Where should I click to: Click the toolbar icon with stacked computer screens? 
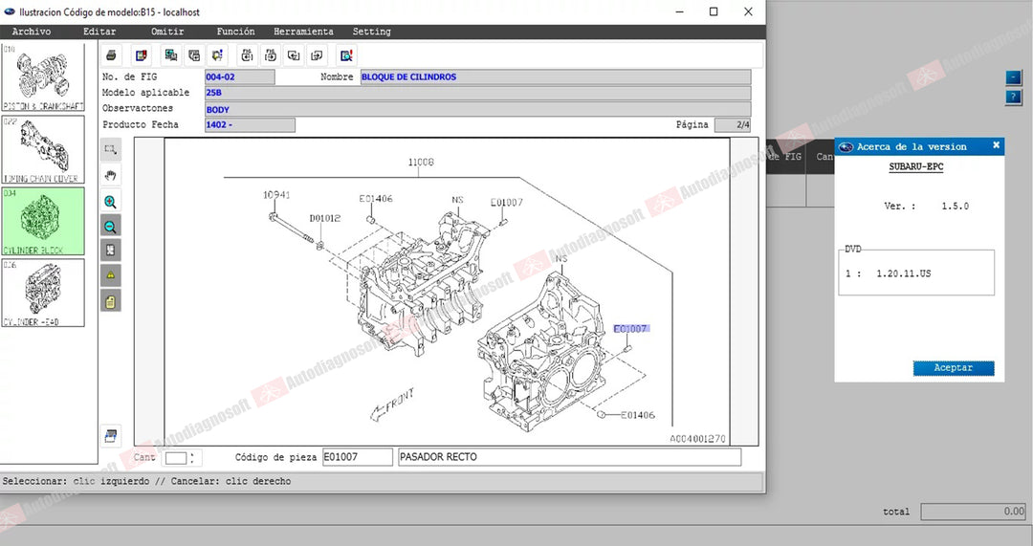coord(170,55)
